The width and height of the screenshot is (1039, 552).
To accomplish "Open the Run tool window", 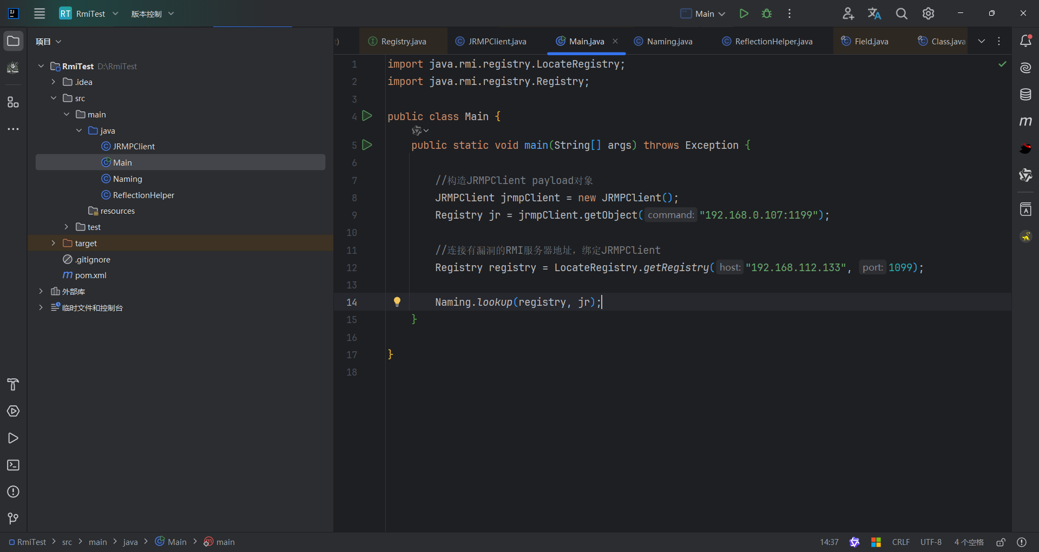I will coord(13,438).
